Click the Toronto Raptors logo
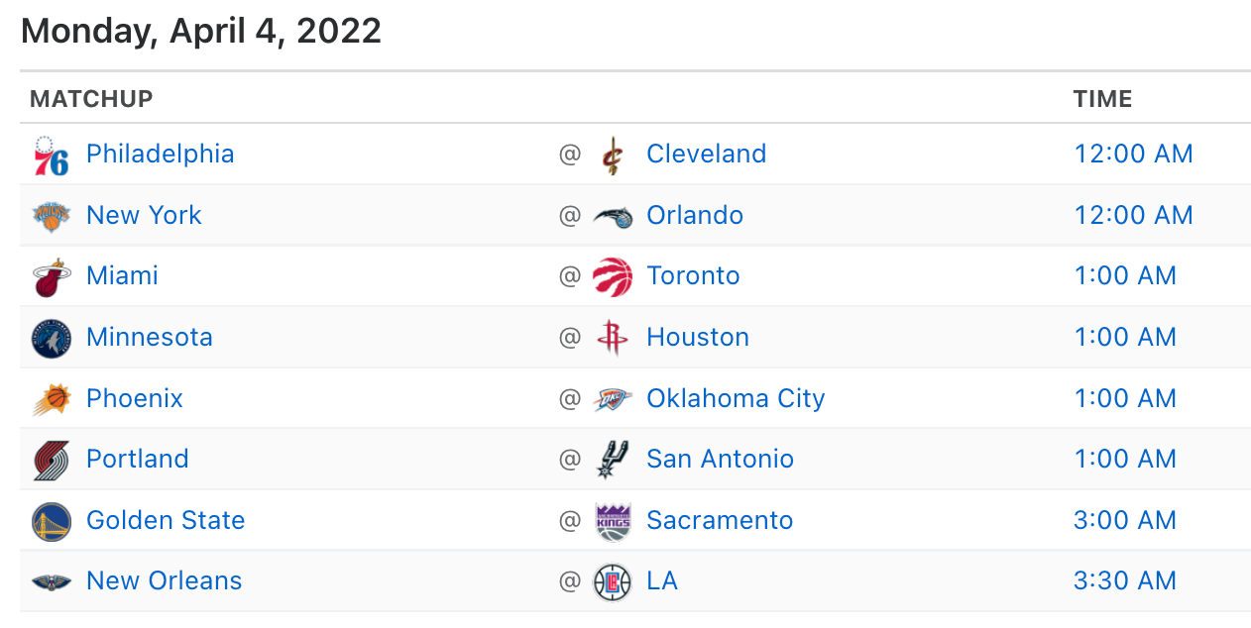 pos(612,277)
